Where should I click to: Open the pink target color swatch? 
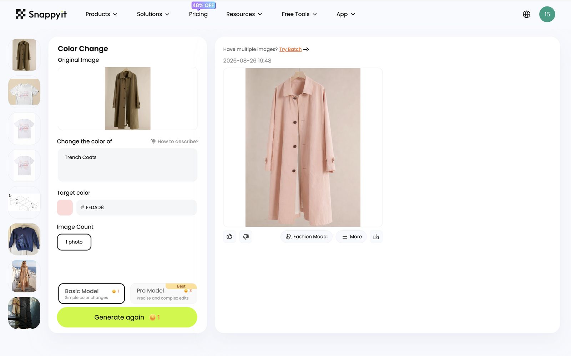[65, 207]
